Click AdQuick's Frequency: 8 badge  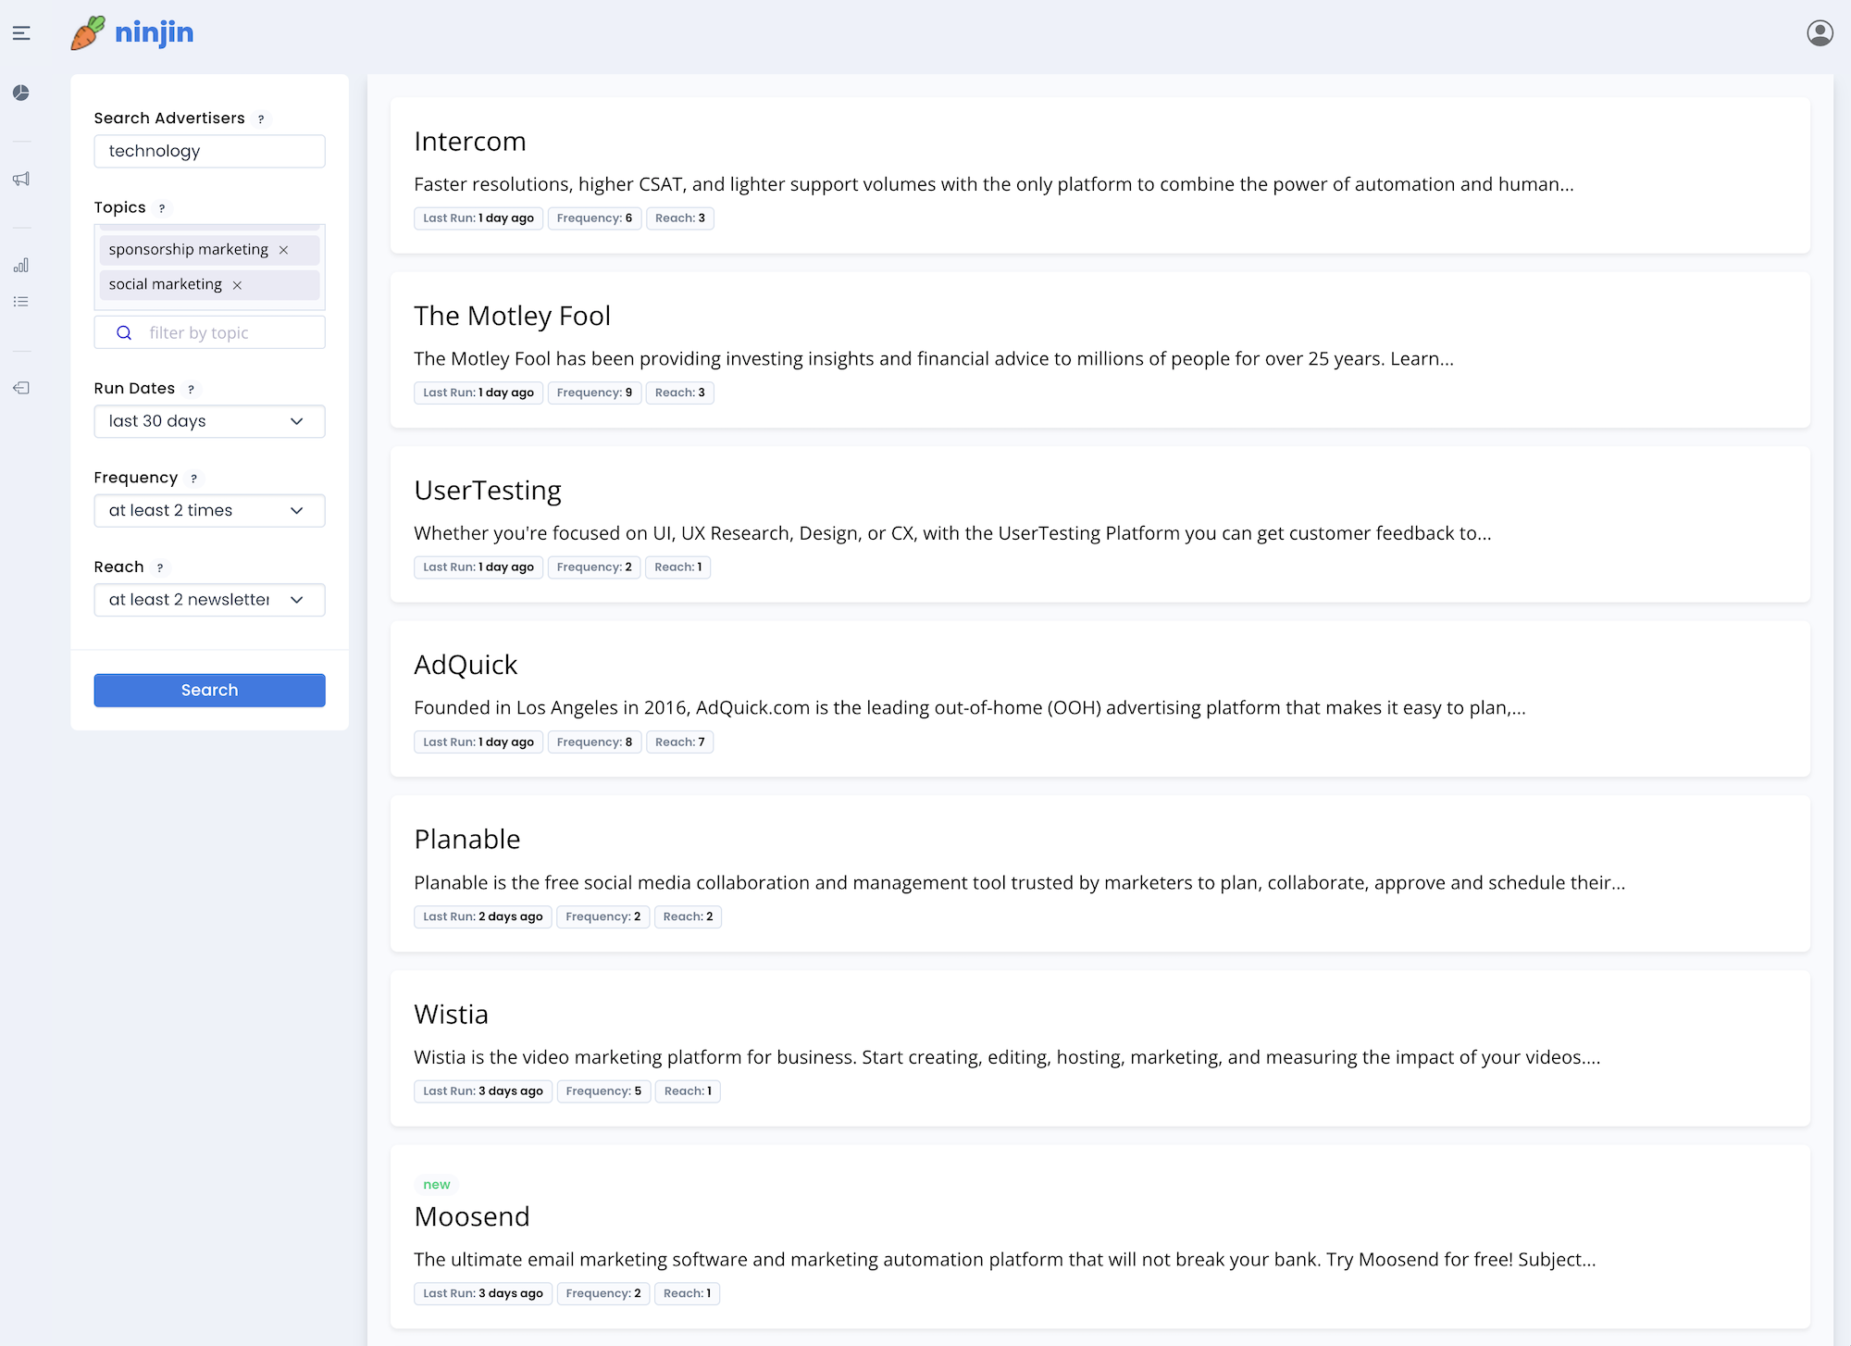pyautogui.click(x=594, y=742)
